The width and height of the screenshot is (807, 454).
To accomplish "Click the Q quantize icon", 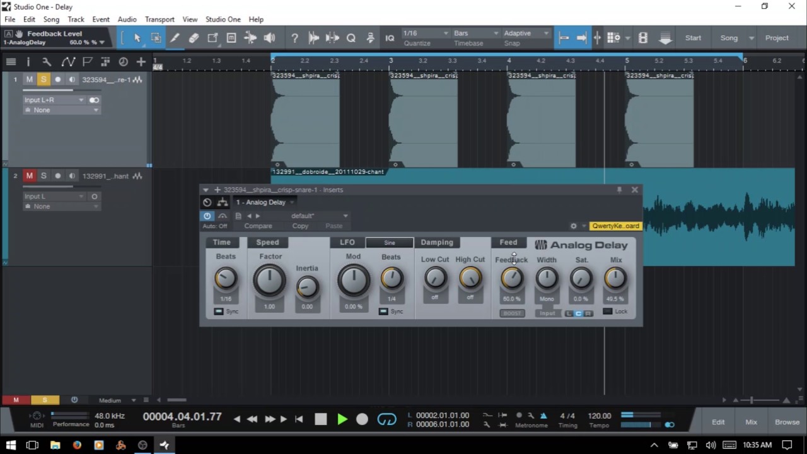I will tap(351, 38).
